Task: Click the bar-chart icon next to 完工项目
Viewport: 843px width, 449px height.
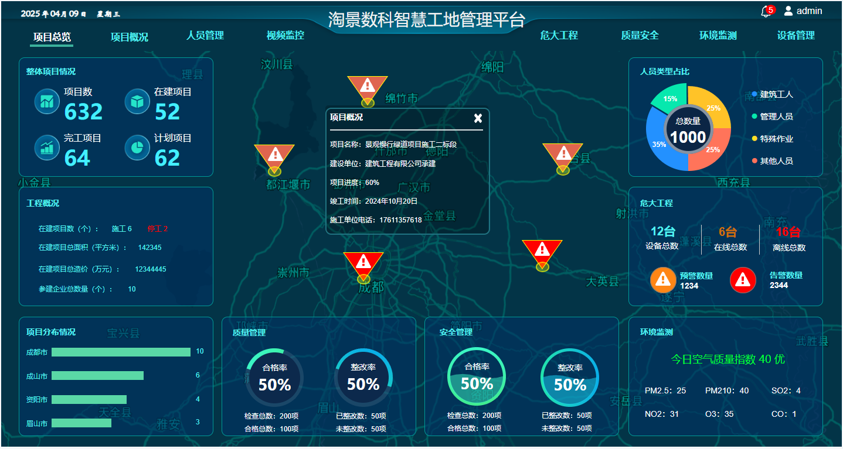Action: coord(47,148)
